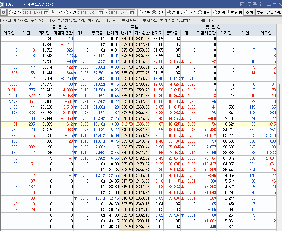This screenshot has height=231, width=282.
Task: Open the settings gear in the toolbar
Action: pyautogui.click(x=3, y=12)
